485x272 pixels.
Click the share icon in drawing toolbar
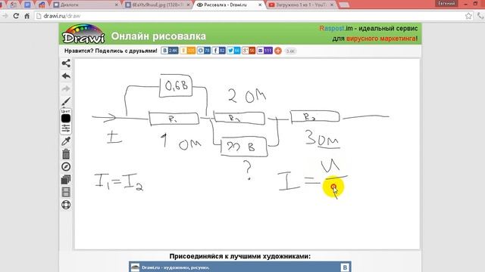pos(66,63)
